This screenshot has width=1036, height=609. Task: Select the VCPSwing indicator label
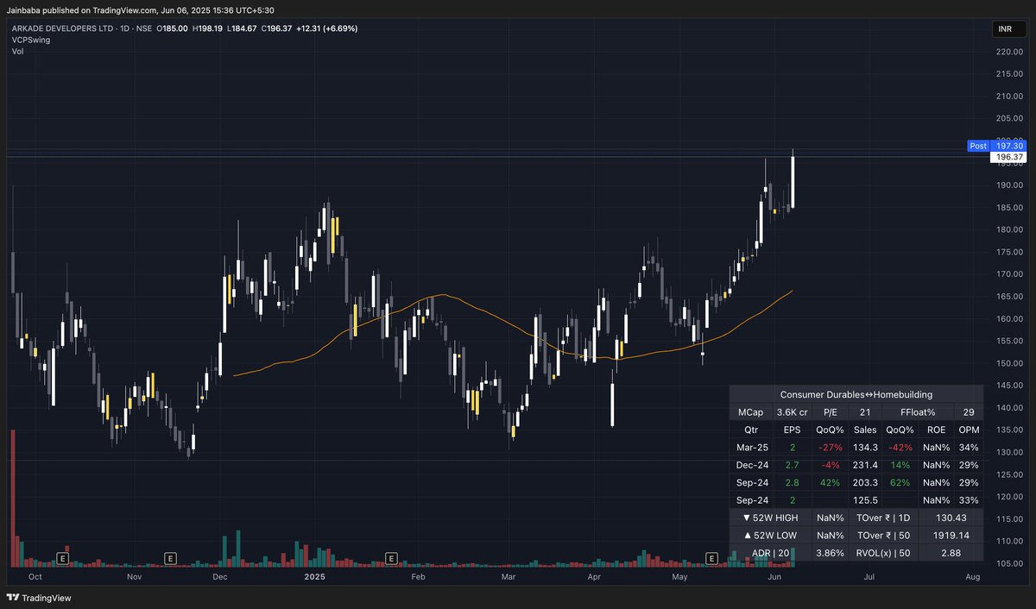pos(31,40)
